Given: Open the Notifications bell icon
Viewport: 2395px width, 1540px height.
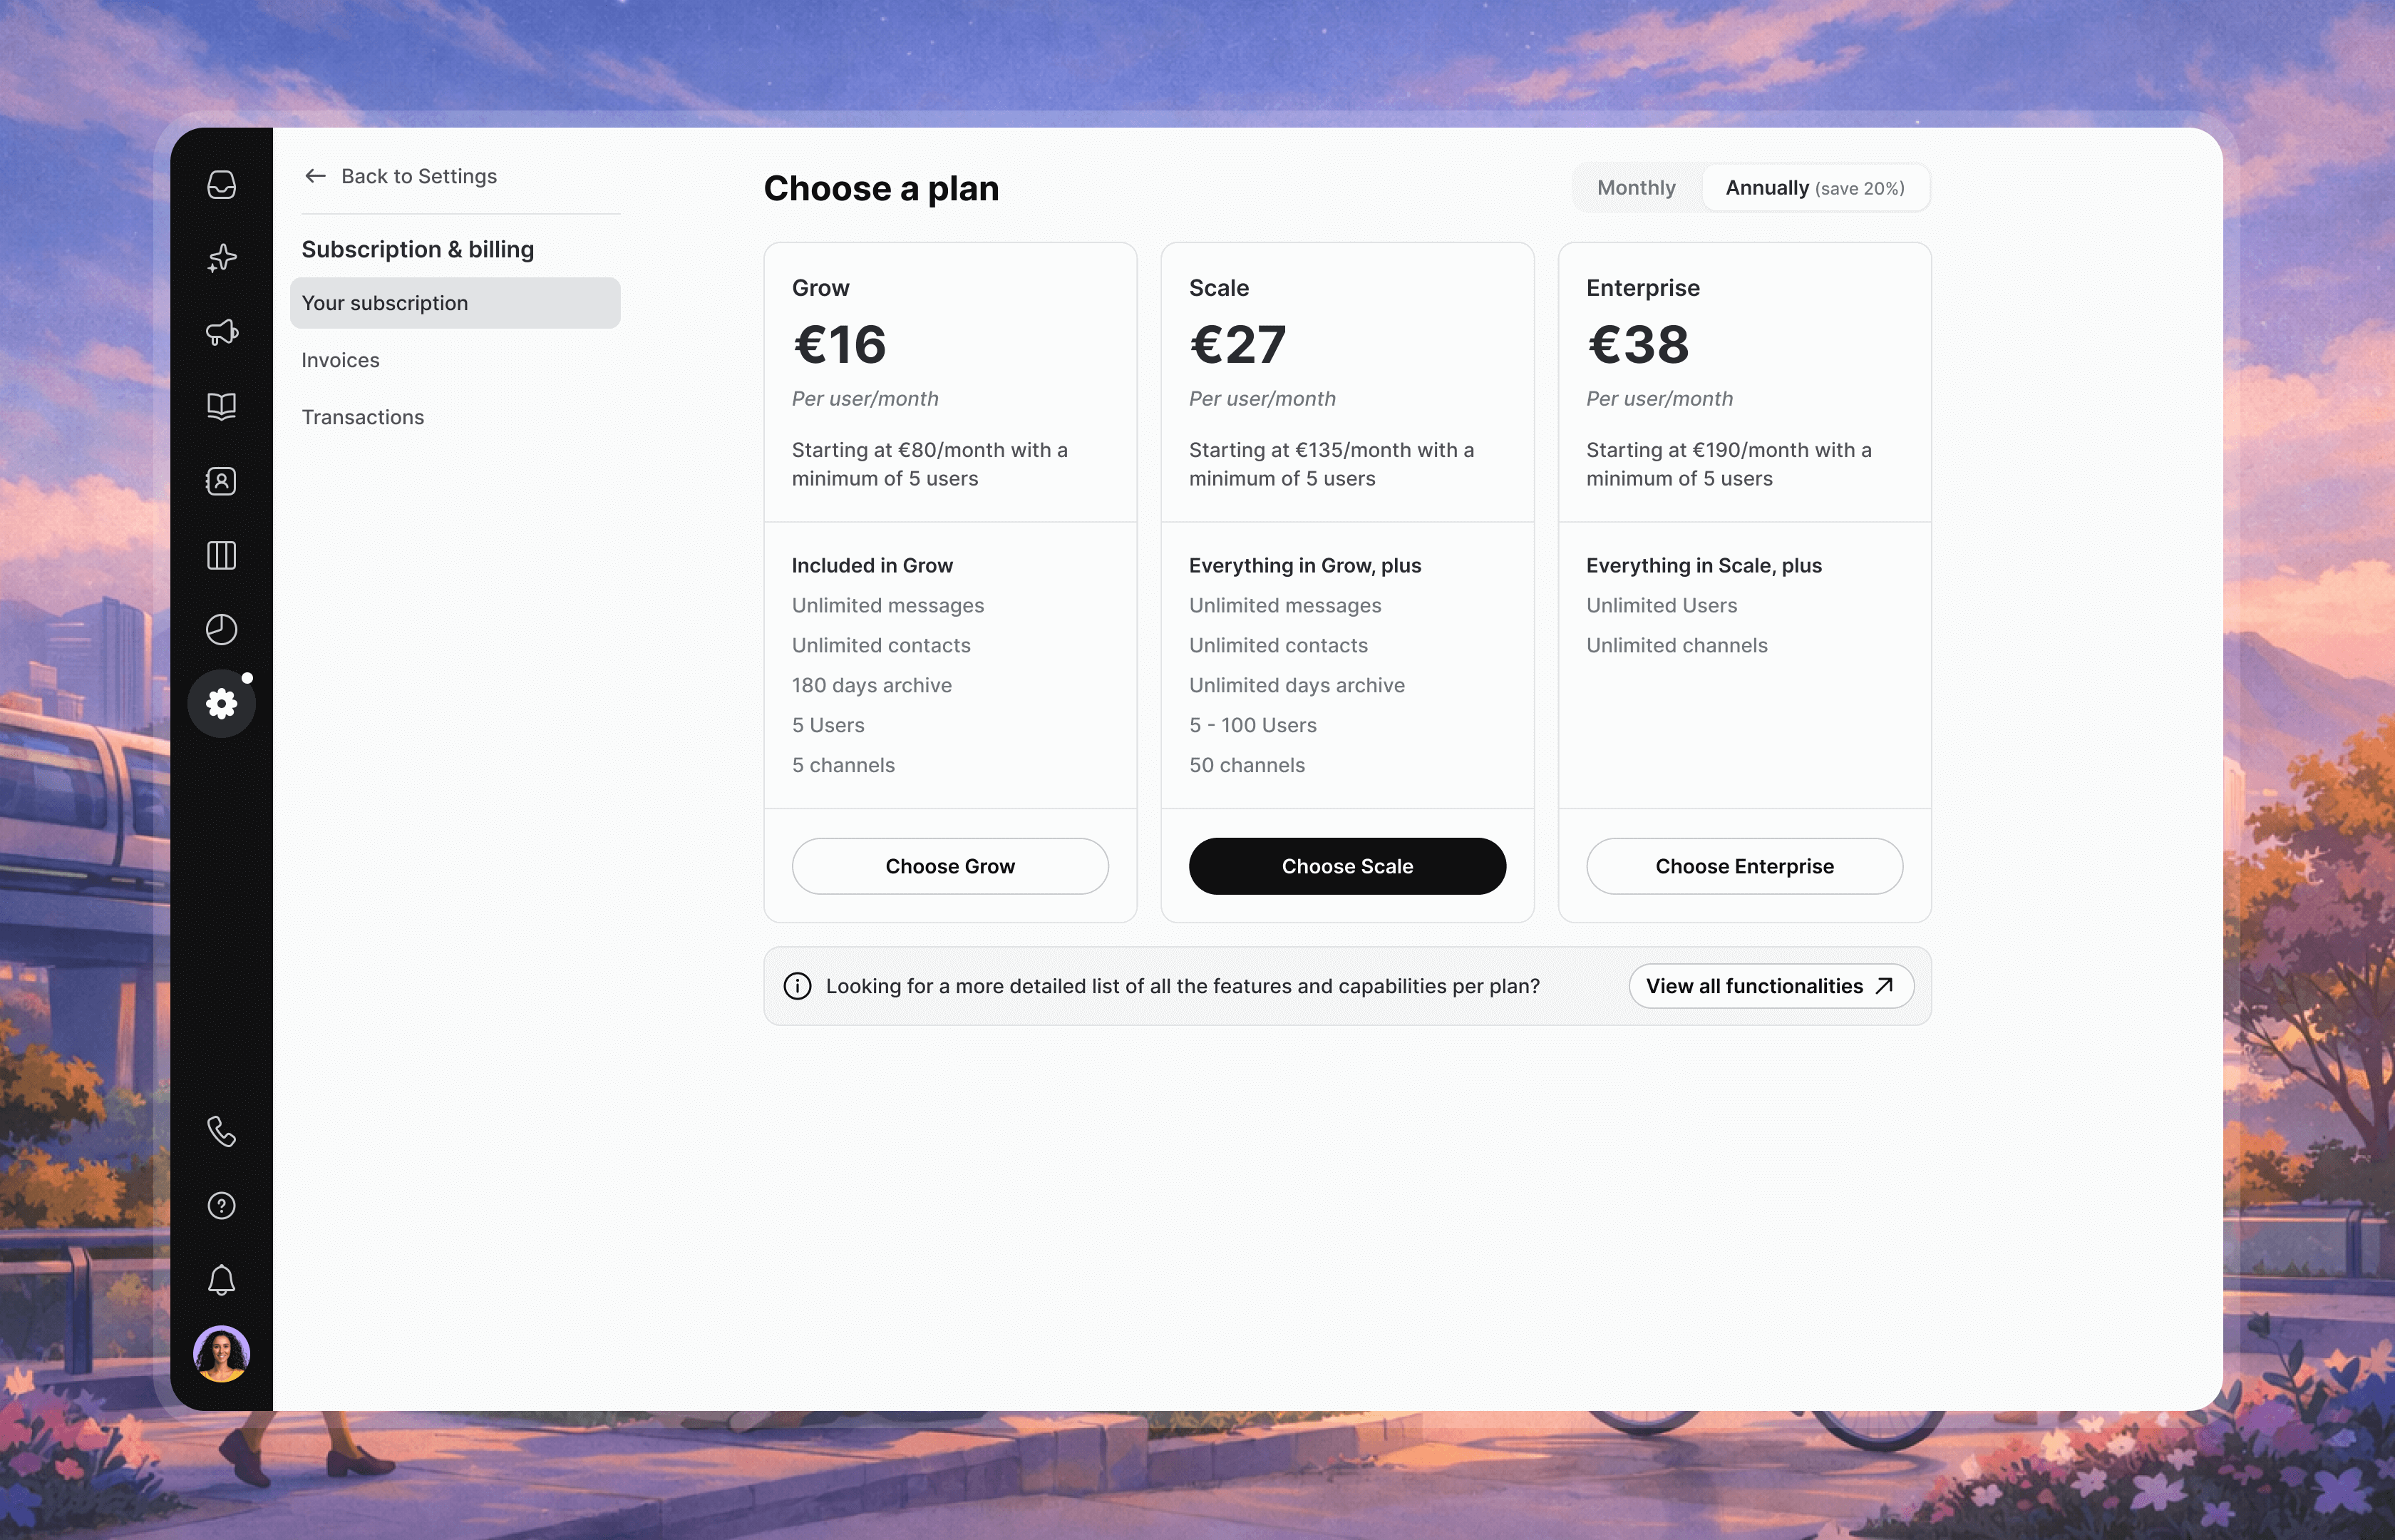Looking at the screenshot, I should pyautogui.click(x=222, y=1281).
